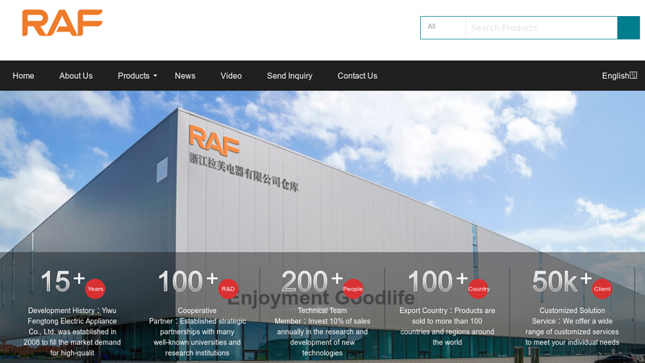Click the RAF warehouse banner image logo

coord(214,140)
